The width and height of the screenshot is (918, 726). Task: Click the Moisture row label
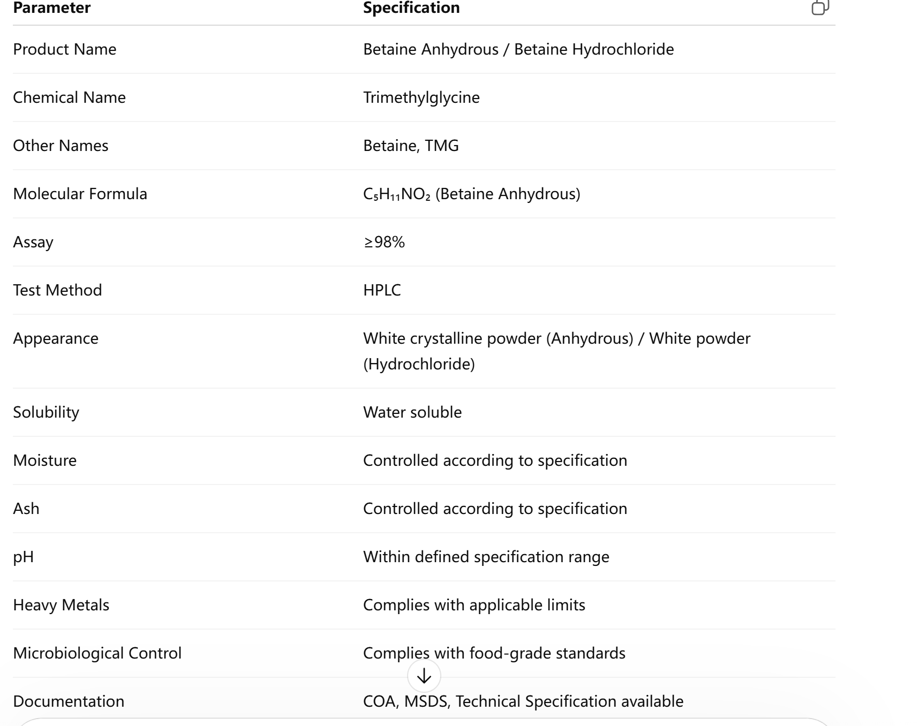click(x=45, y=460)
